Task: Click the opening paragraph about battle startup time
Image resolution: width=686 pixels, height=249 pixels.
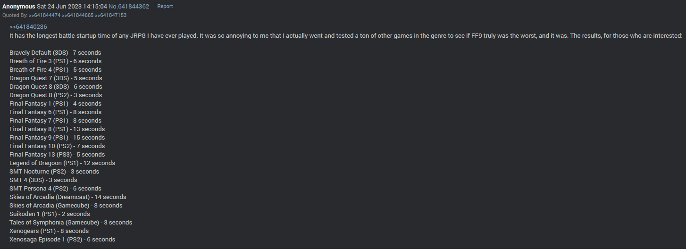Action: 346,36
